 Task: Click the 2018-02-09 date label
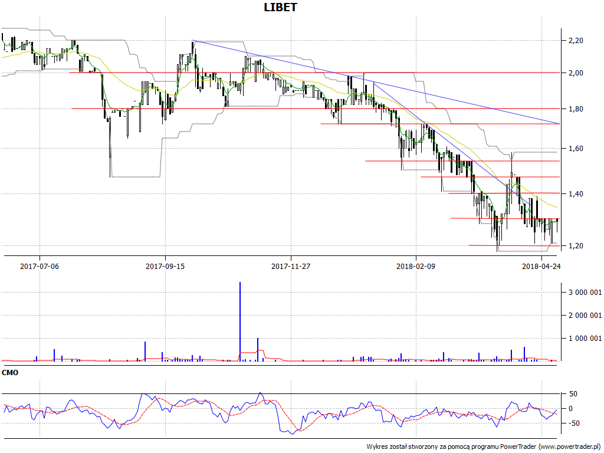coord(416,266)
